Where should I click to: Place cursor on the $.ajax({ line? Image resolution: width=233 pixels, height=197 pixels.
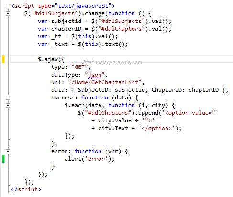click(x=122, y=59)
